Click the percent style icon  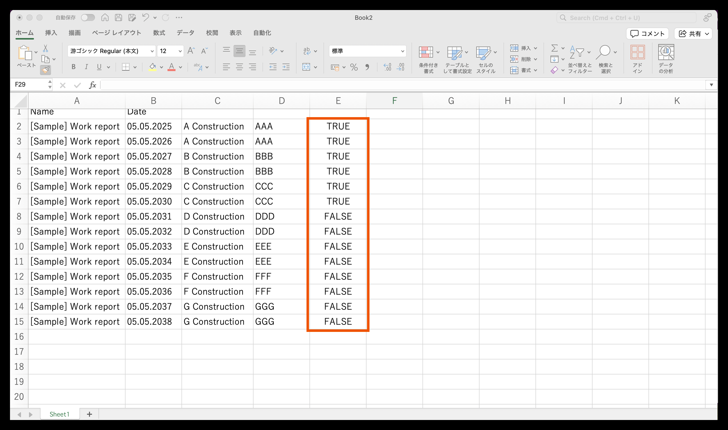click(353, 67)
